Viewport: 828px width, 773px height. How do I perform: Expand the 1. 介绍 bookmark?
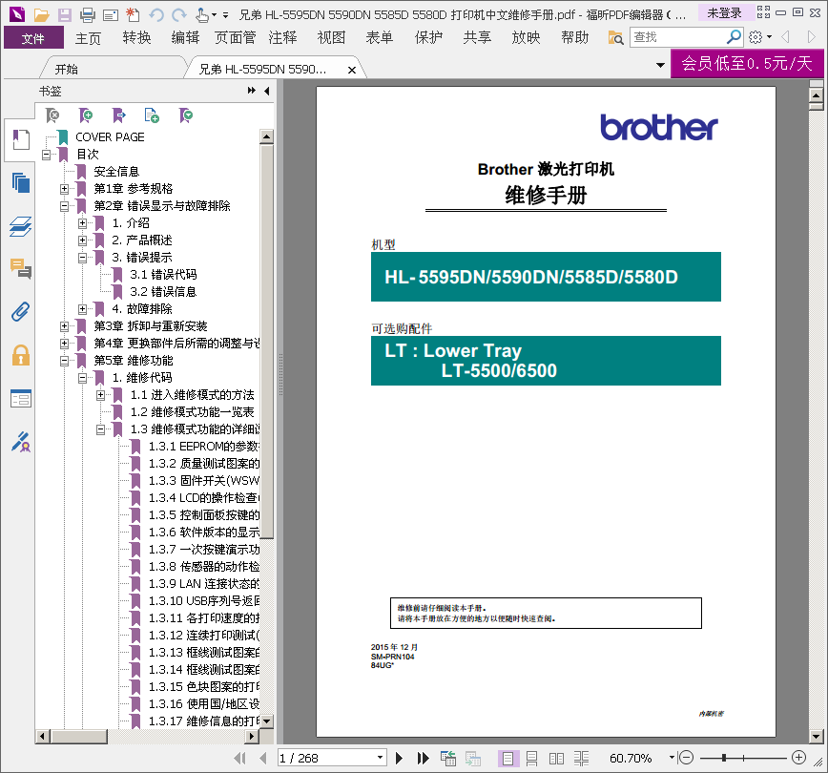click(x=82, y=223)
